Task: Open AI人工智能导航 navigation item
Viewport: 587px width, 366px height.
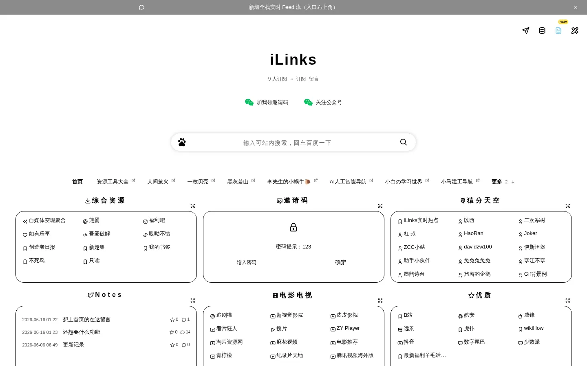Action: [351, 182]
